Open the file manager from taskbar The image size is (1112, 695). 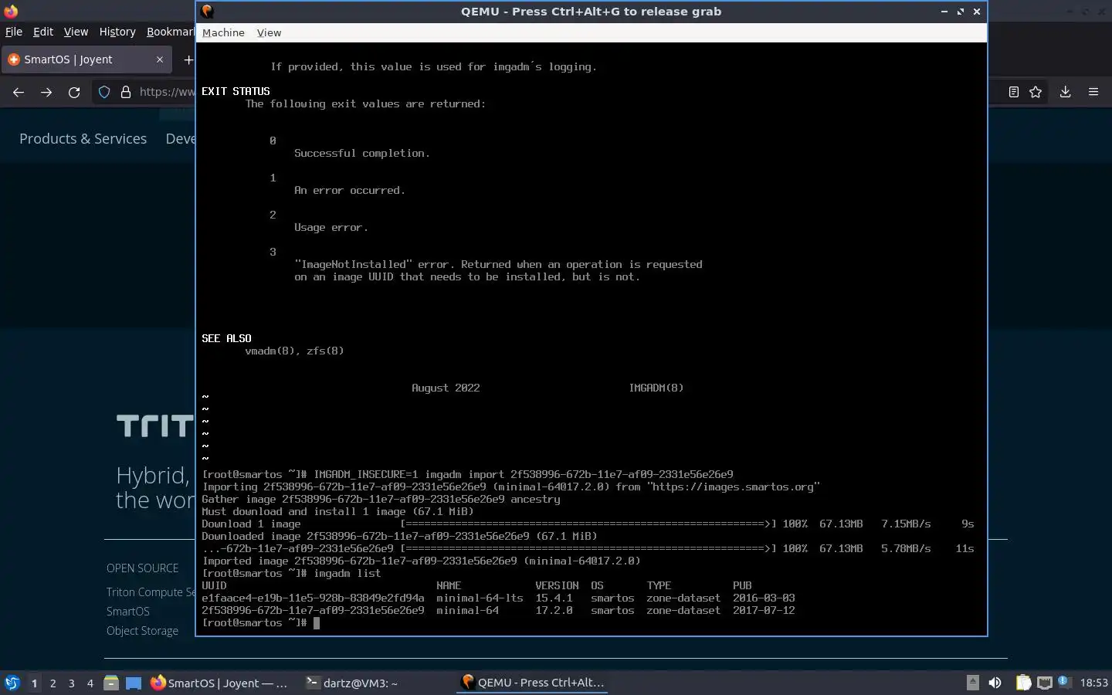pyautogui.click(x=111, y=683)
